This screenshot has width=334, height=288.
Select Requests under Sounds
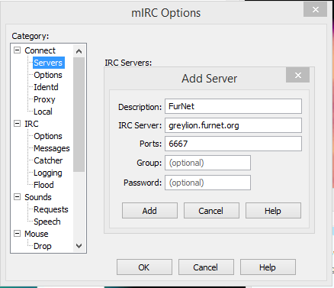[51, 209]
